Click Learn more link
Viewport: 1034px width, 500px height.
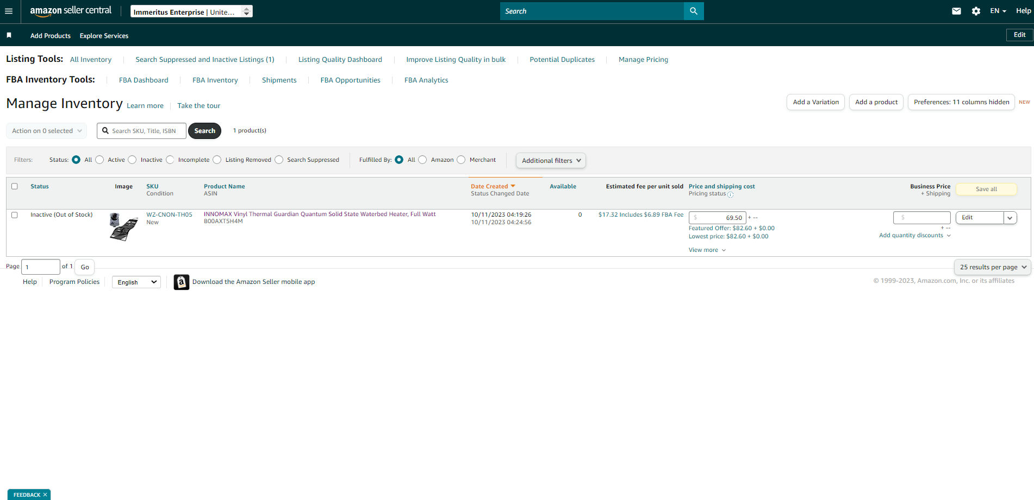[x=145, y=106]
